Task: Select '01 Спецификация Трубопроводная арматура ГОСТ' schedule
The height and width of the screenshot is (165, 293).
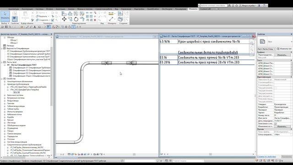Action: [x=28, y=51]
